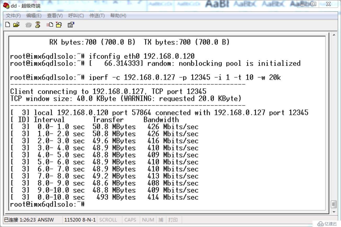Image resolution: width=341 pixels, height=227 pixels.
Task: Click the 'Transfer' column header
Action: tap(108, 120)
